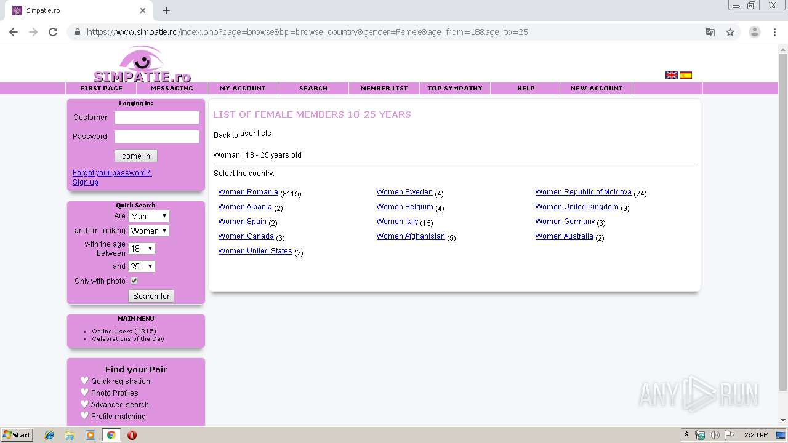Open Women Canada list
The width and height of the screenshot is (788, 443).
point(246,236)
